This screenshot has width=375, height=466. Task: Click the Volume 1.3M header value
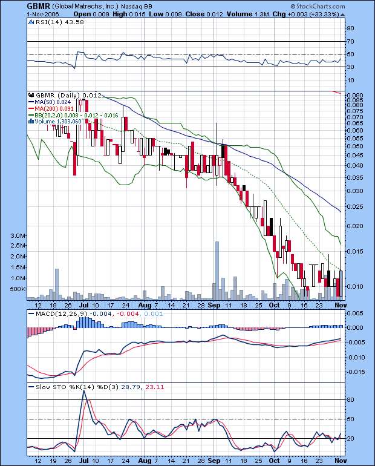[248, 15]
